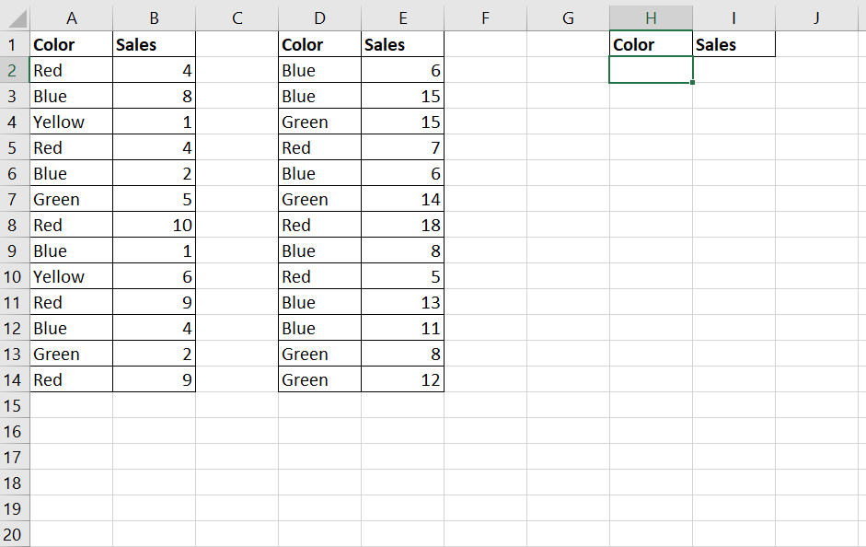The image size is (866, 547).
Task: Click the column E header
Action: coord(402,17)
